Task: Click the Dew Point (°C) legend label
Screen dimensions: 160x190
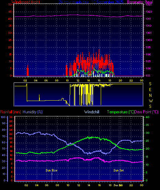Action: pyautogui.click(x=146, y=112)
